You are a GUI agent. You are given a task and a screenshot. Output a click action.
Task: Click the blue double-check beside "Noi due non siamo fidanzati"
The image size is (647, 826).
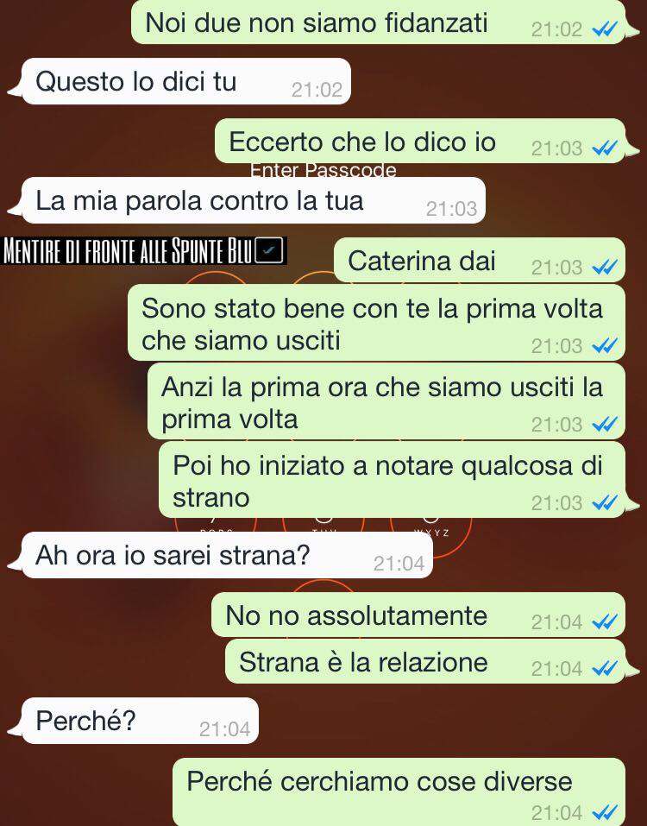(x=605, y=30)
